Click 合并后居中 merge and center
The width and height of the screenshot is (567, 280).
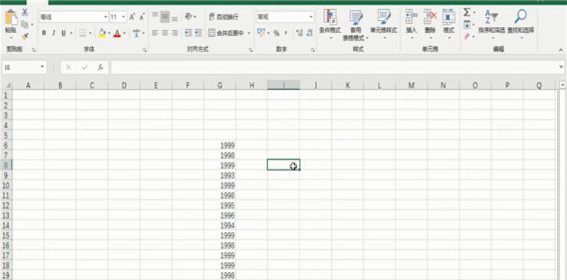point(227,33)
